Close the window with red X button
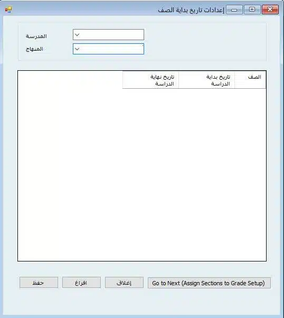 pos(270,10)
